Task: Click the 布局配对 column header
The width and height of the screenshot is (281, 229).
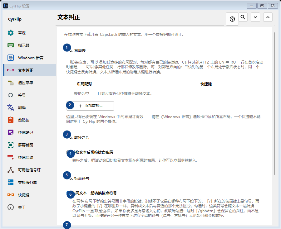Action: click(x=84, y=84)
